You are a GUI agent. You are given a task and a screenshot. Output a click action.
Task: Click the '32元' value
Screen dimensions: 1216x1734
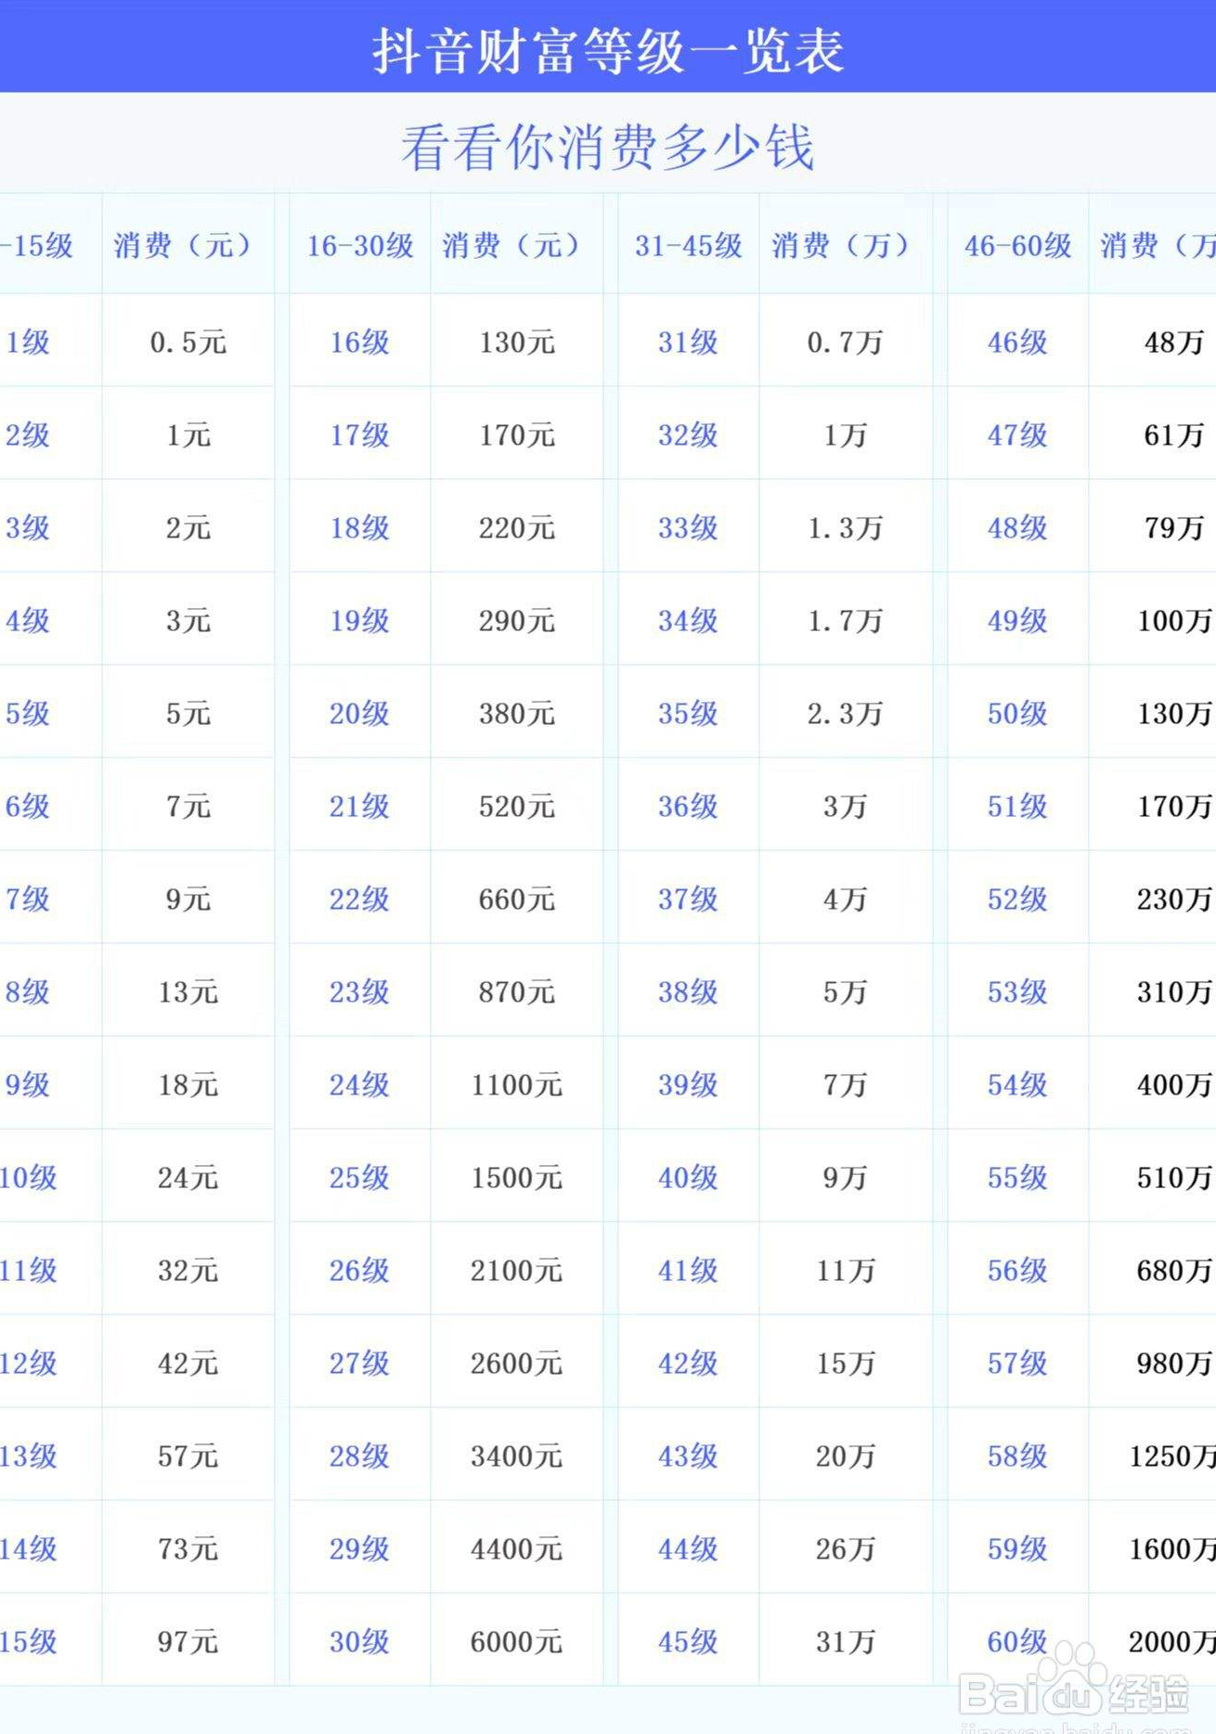188,1271
